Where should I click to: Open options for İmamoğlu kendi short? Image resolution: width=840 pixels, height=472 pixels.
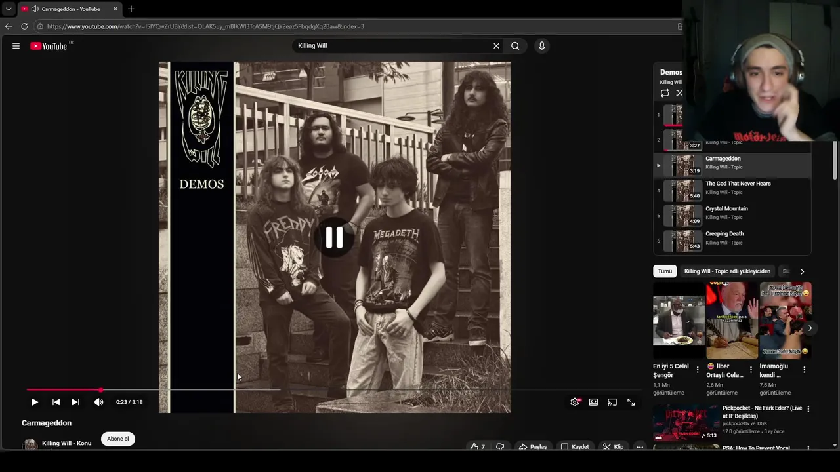click(x=805, y=370)
